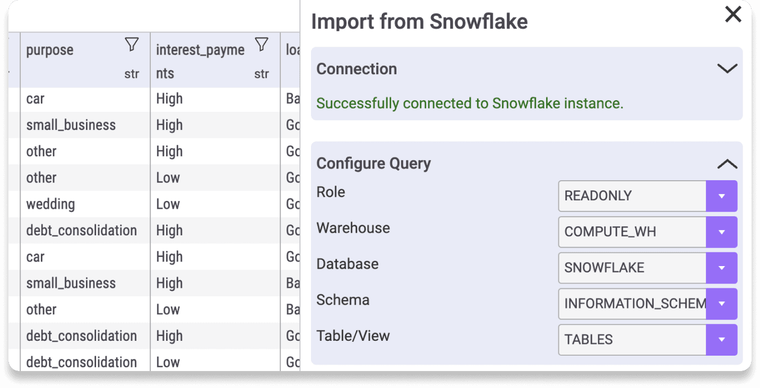Select the interest_payments column header
Viewport: 760px width, 388px height.
pos(200,50)
